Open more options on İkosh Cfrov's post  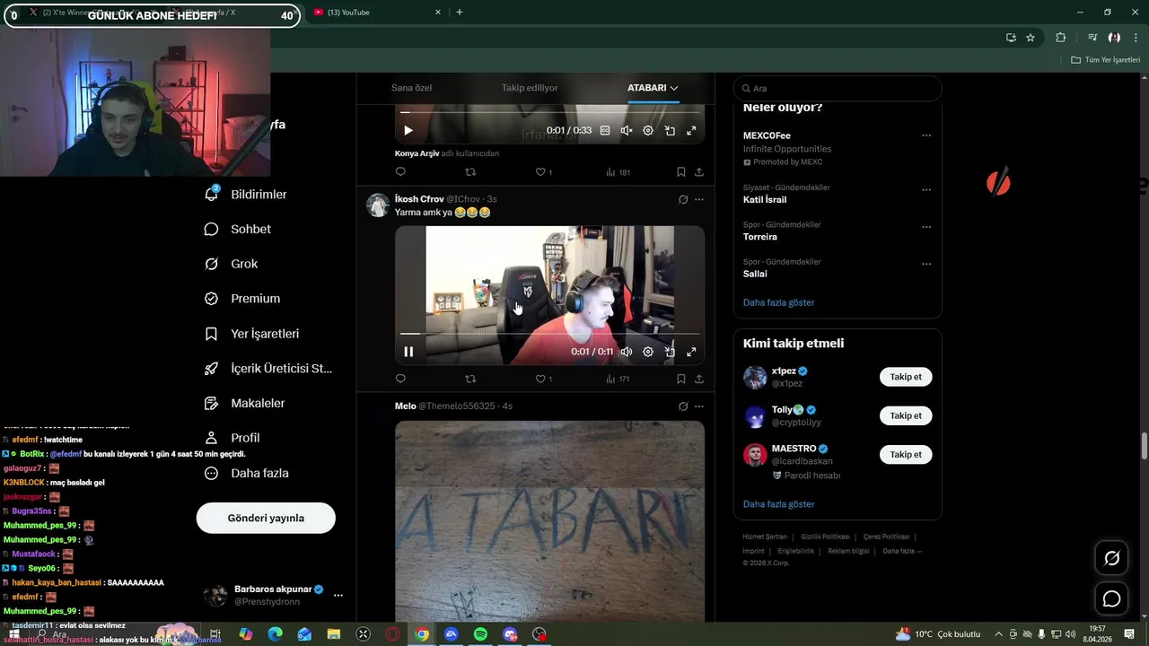pyautogui.click(x=699, y=199)
